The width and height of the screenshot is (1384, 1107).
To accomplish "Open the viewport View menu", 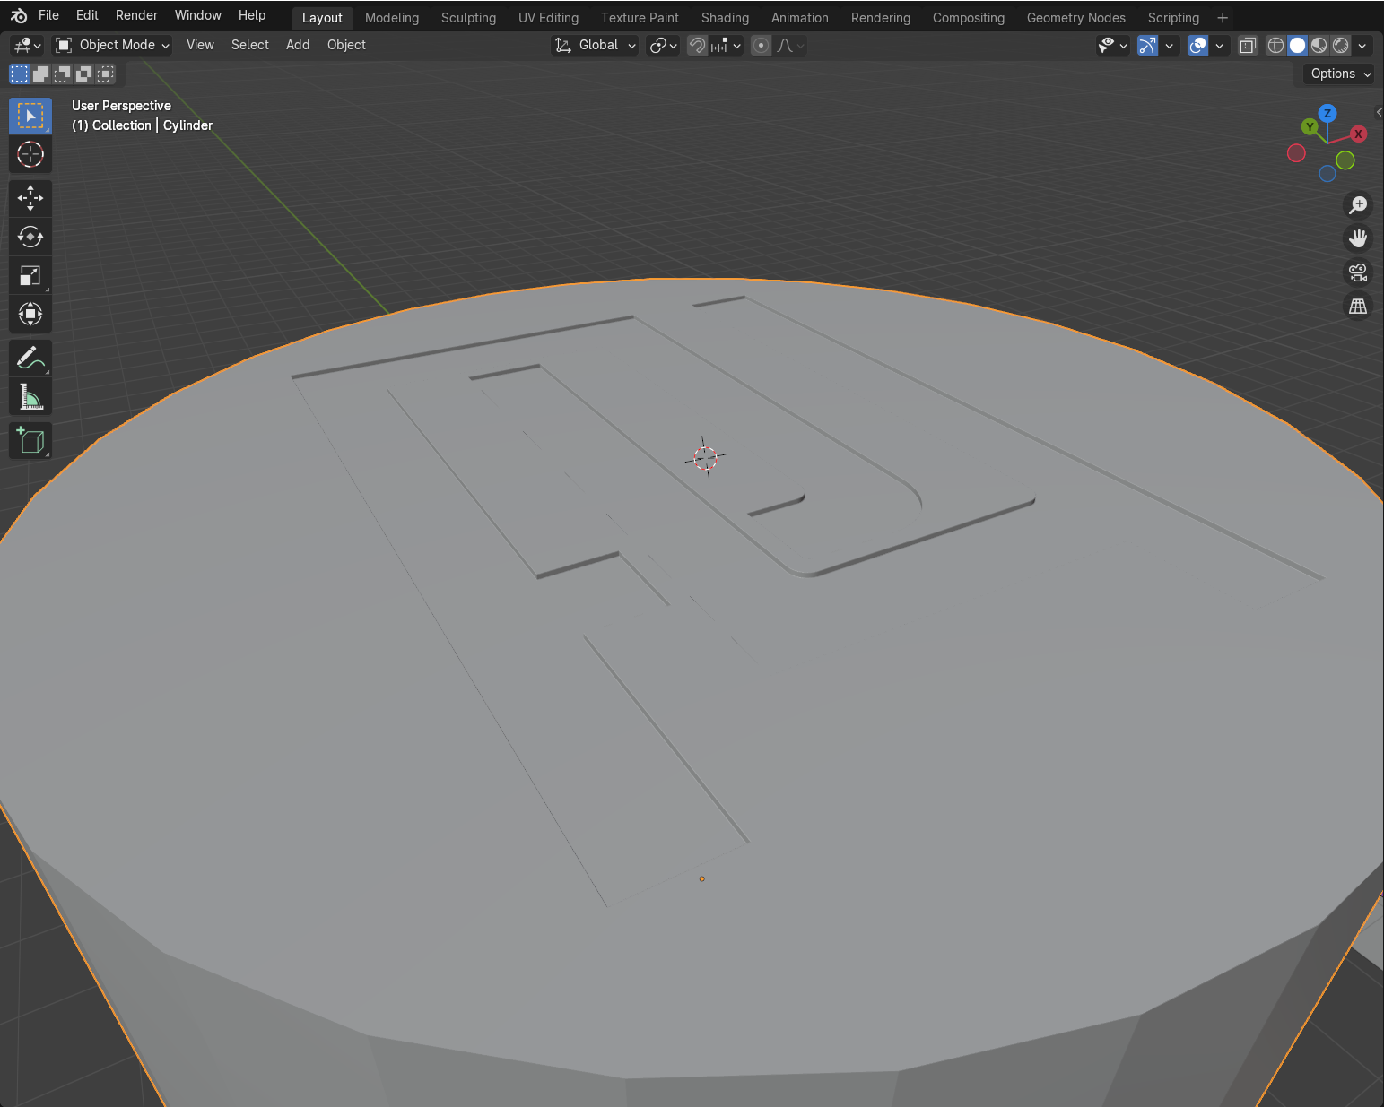I will pos(200,45).
